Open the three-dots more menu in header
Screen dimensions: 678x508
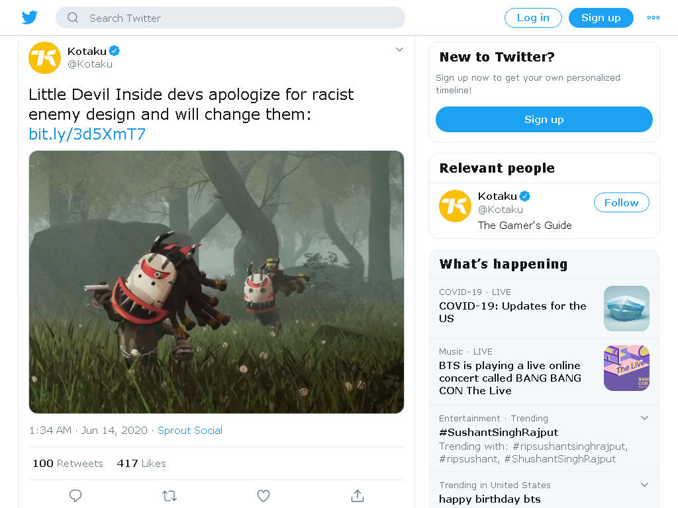[x=653, y=18]
